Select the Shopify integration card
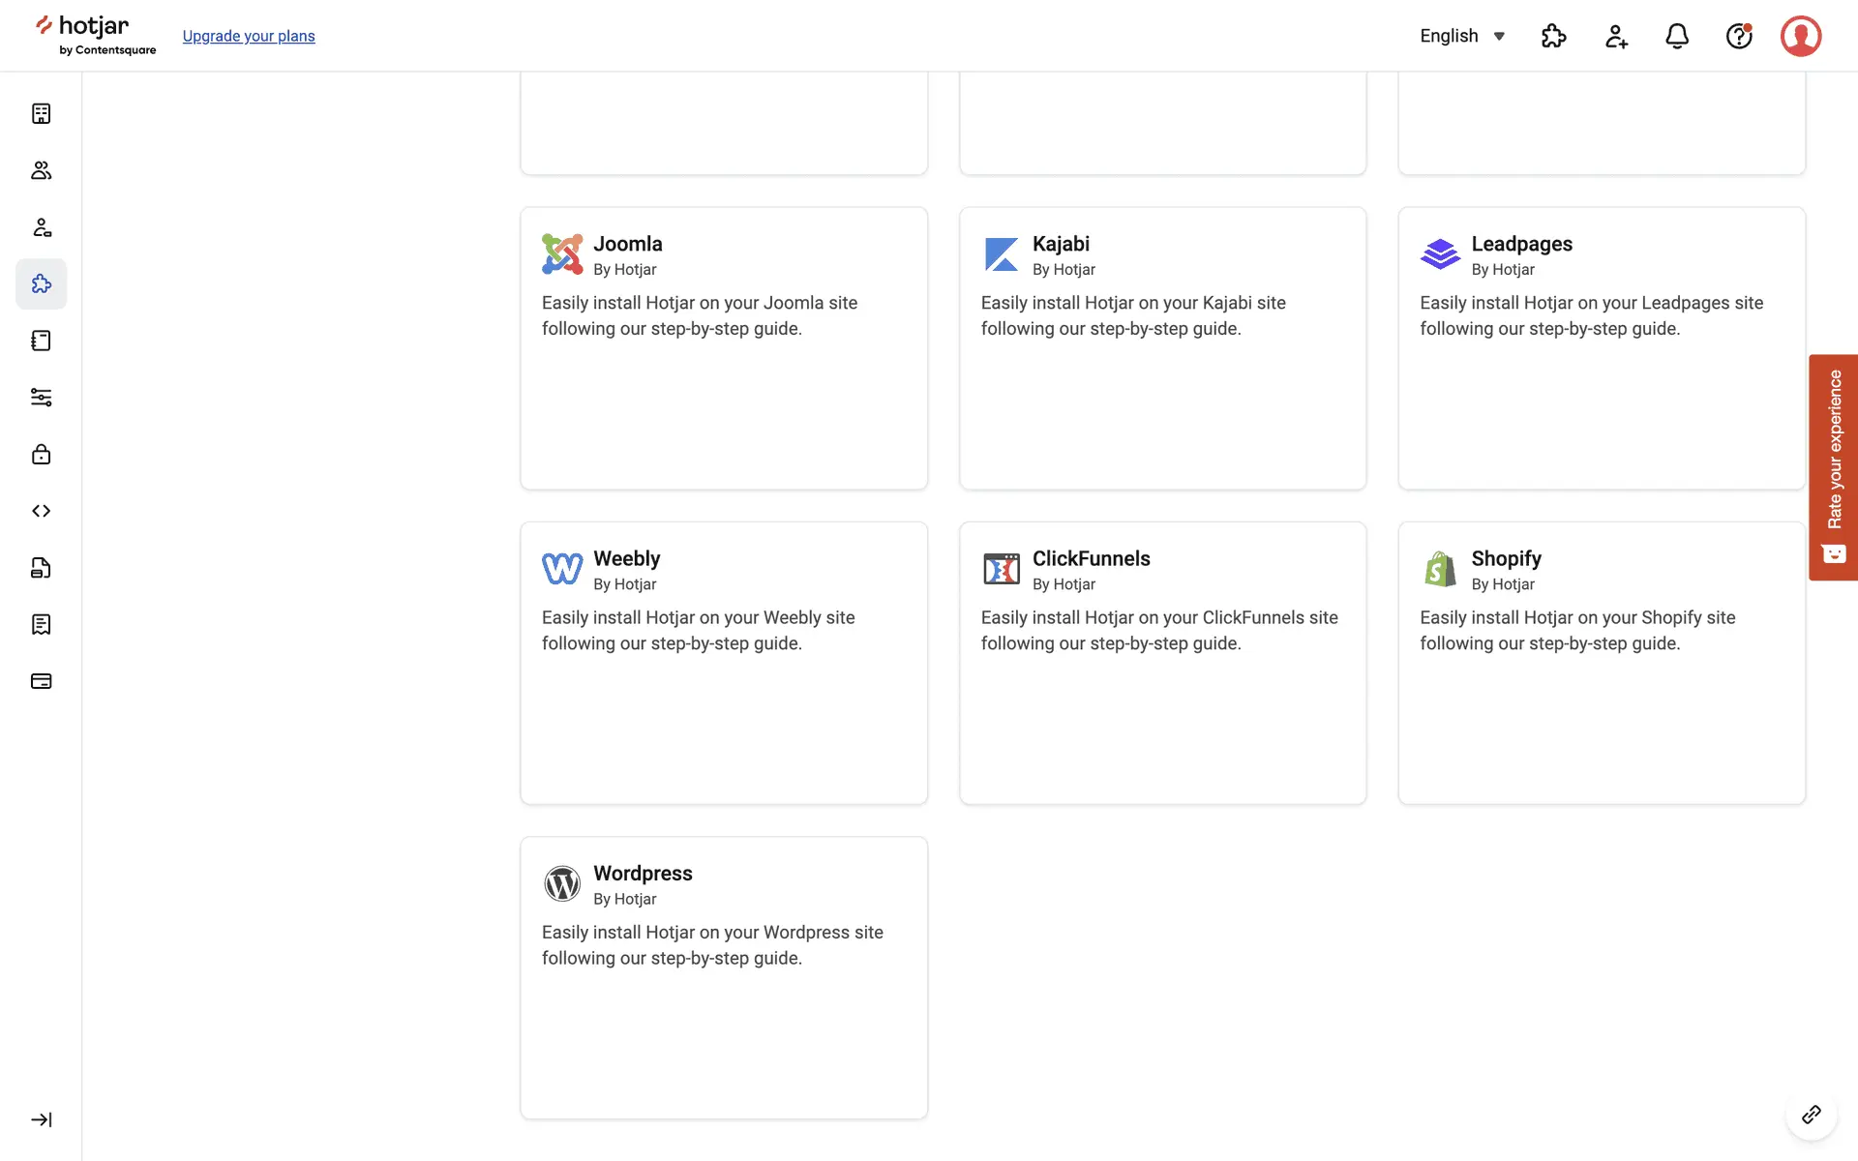Viewport: 1858px width, 1161px height. [1601, 663]
